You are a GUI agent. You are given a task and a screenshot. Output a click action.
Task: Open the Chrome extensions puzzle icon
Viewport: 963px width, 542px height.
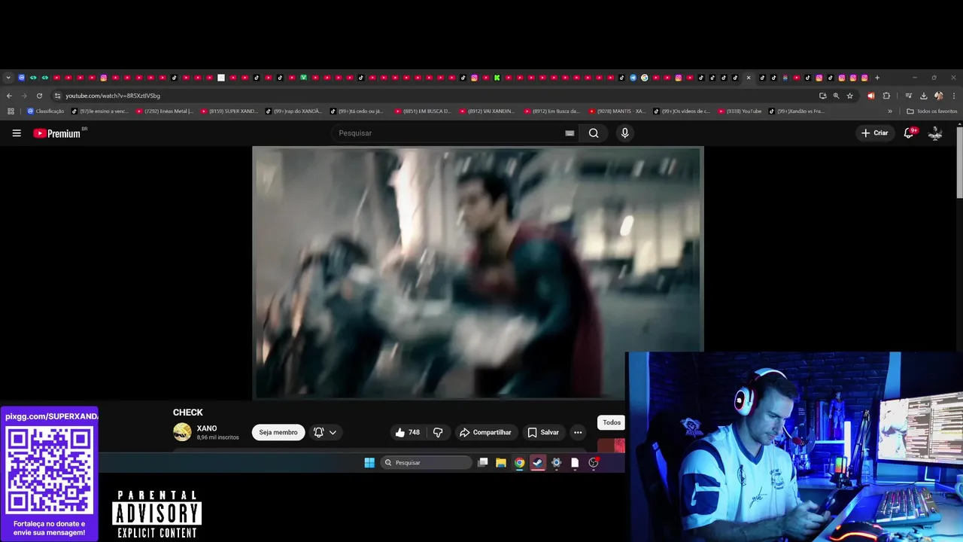(886, 96)
